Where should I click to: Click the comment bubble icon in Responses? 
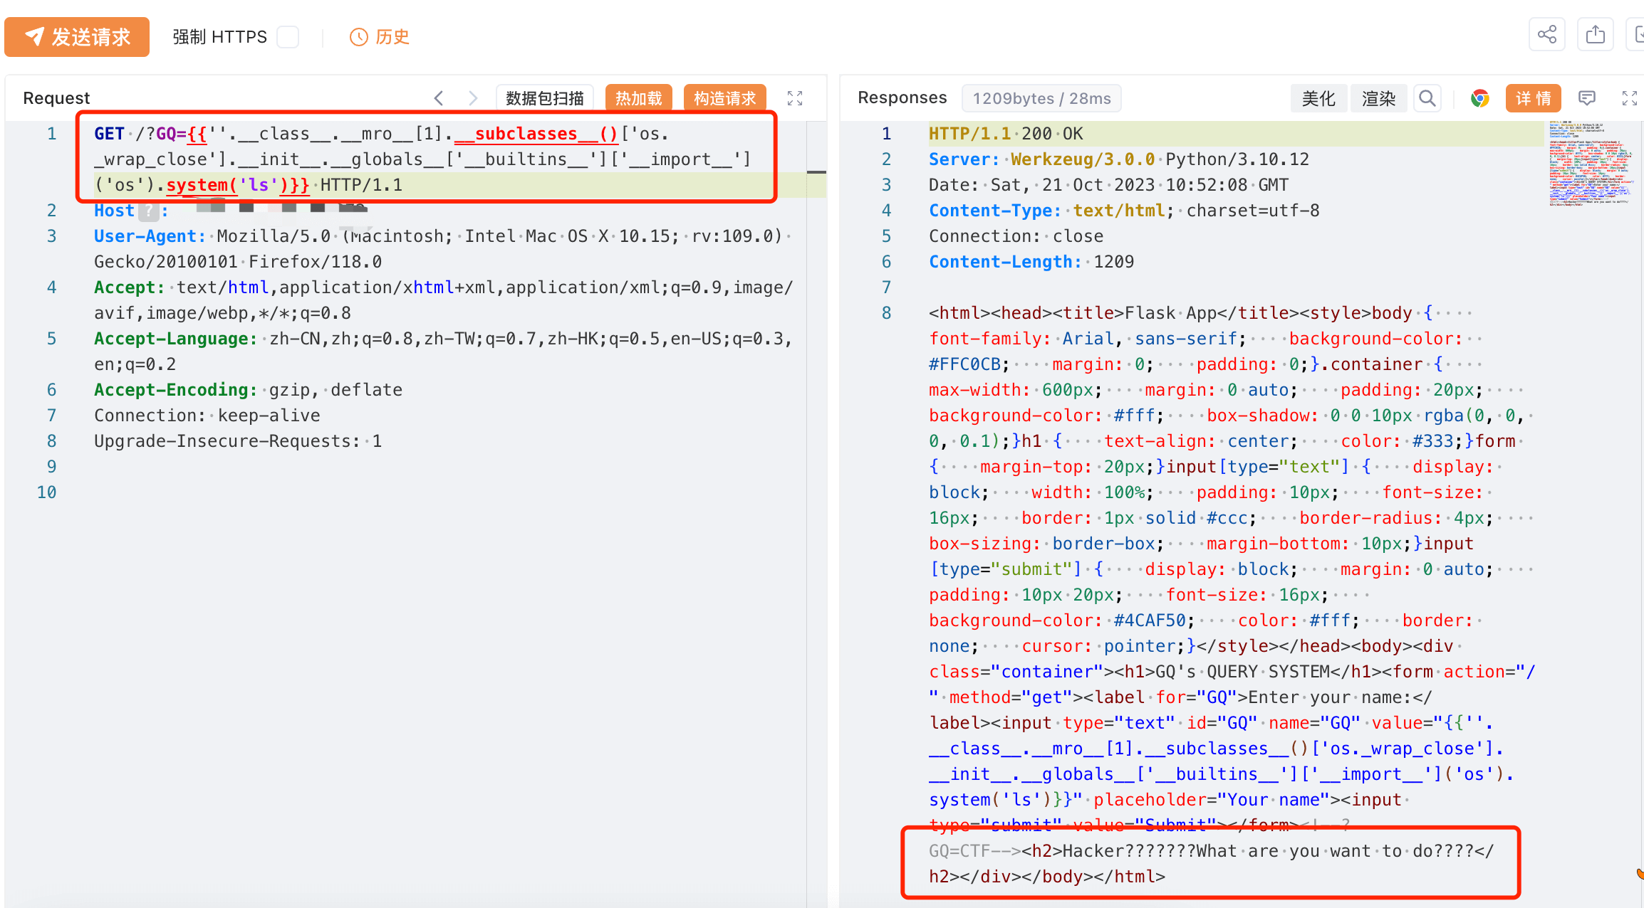point(1587,98)
